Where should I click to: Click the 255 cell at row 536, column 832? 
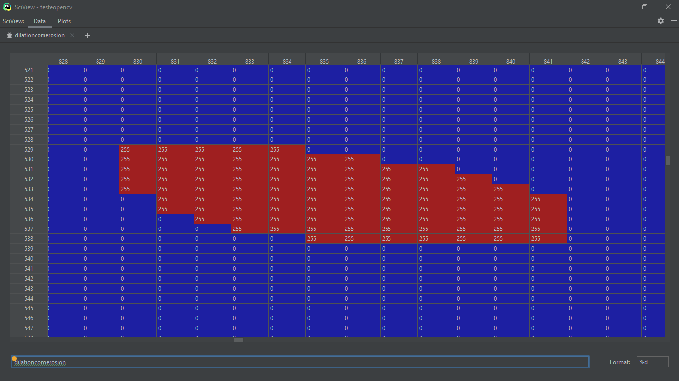pos(212,219)
